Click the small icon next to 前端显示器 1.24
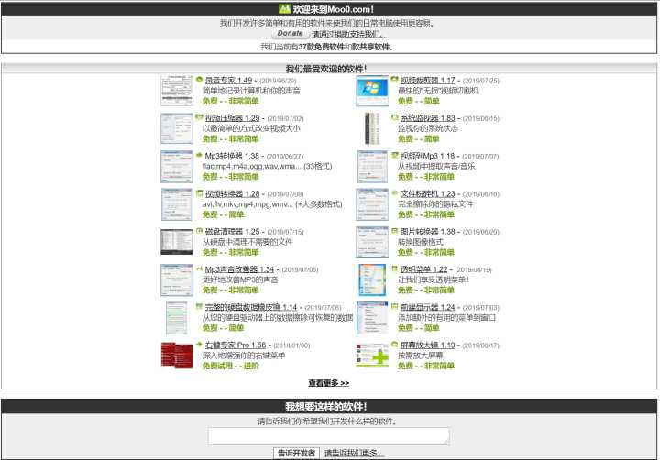 coord(394,307)
